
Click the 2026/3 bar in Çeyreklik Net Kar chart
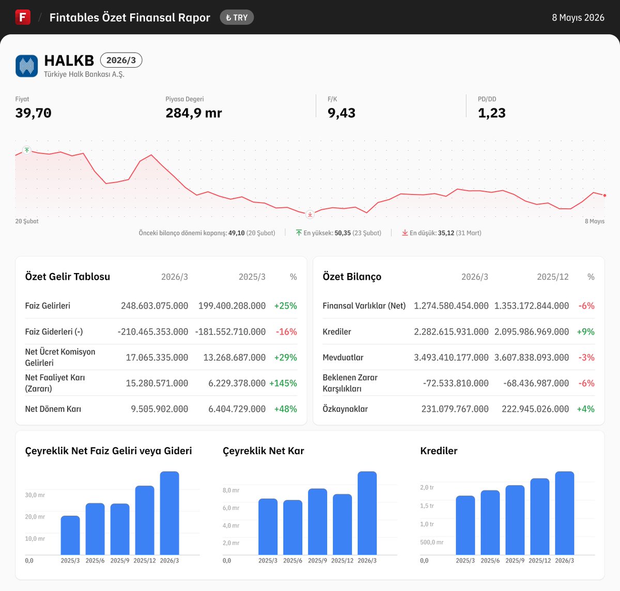click(367, 513)
